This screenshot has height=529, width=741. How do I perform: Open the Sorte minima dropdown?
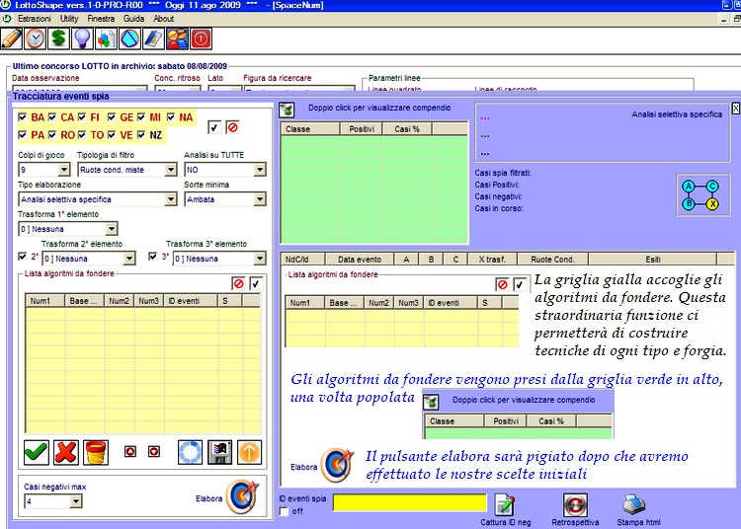click(260, 199)
